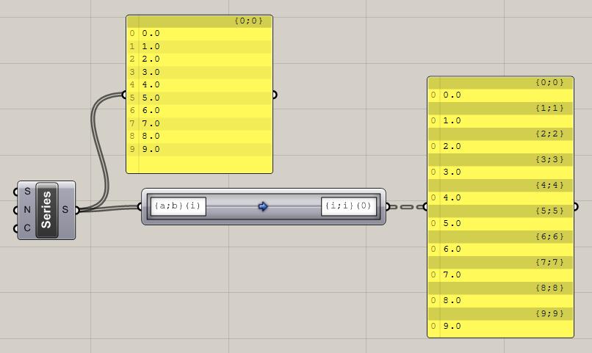Viewport: 592px width, 353px height.
Task: Click left panel's output grip
Action: pyautogui.click(x=275, y=95)
